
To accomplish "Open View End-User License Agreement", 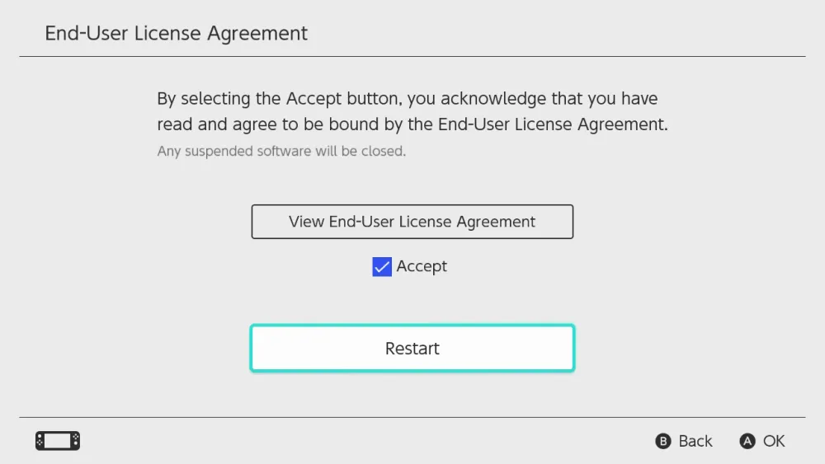I will 412,222.
